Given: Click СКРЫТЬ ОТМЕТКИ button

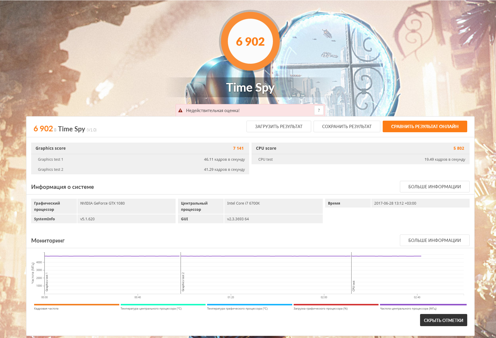Looking at the screenshot, I should point(443,320).
